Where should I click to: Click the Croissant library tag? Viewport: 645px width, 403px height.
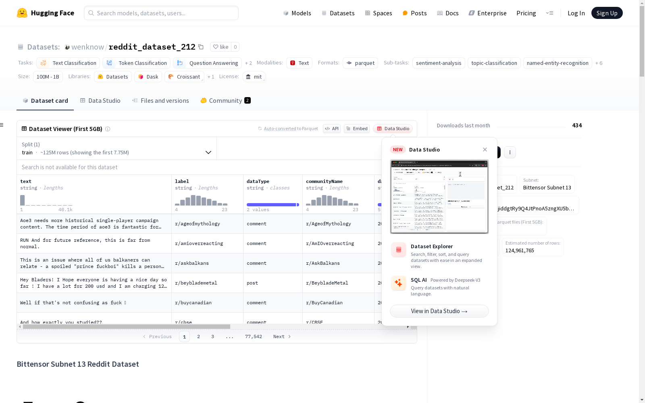(184, 77)
